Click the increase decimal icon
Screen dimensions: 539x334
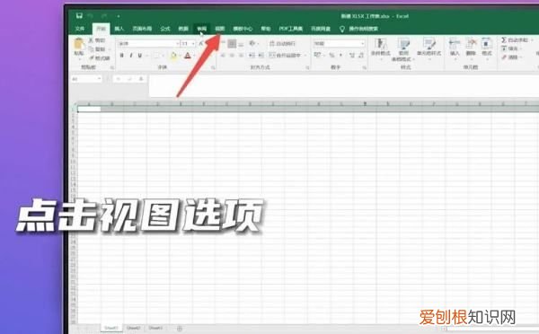[352, 55]
